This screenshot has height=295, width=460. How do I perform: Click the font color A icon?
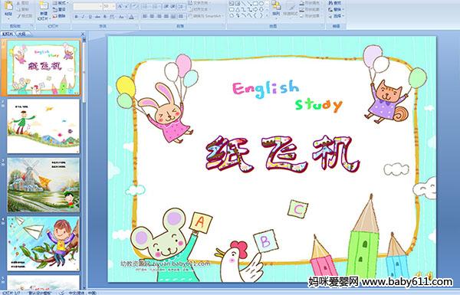coord(131,17)
